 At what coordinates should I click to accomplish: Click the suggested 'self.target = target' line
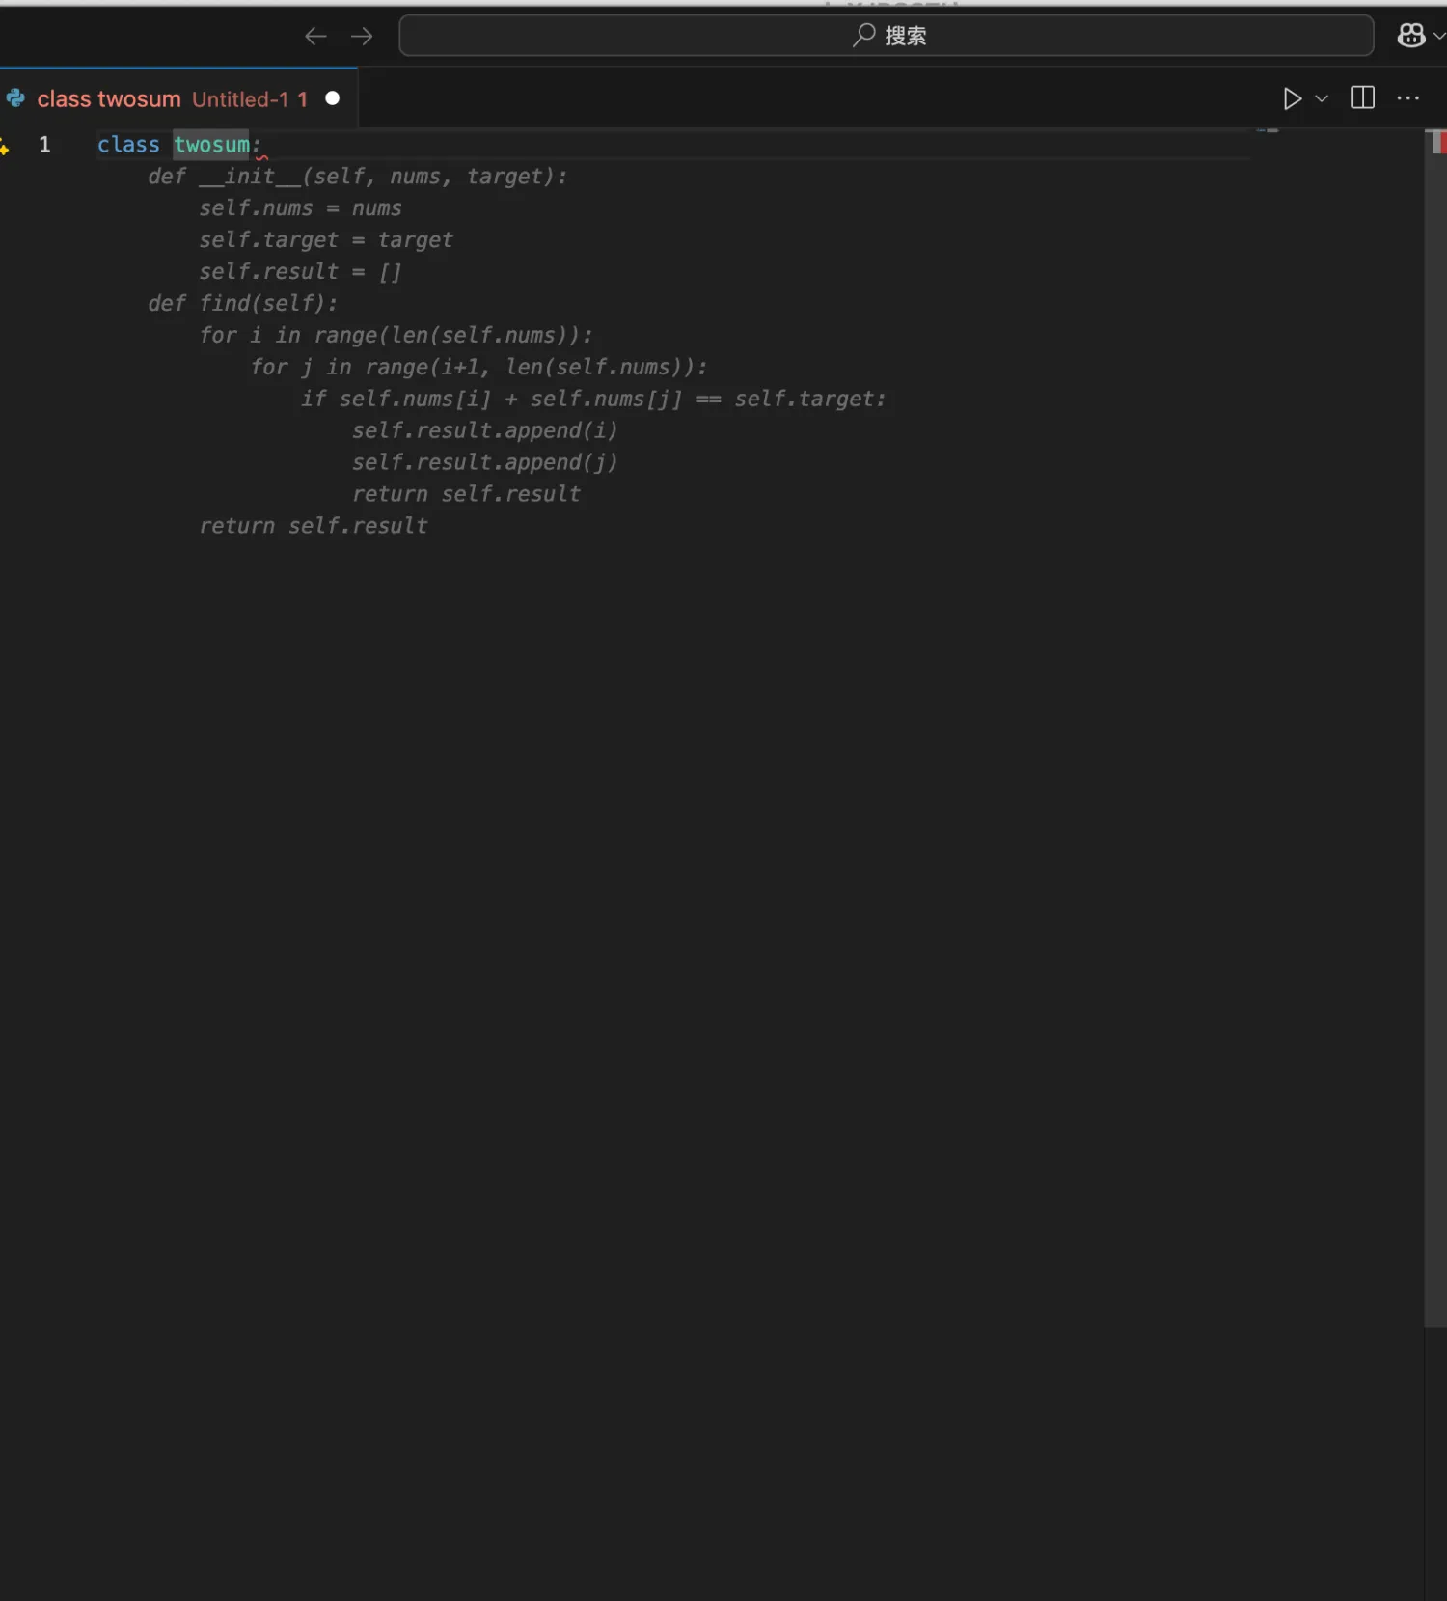click(326, 240)
